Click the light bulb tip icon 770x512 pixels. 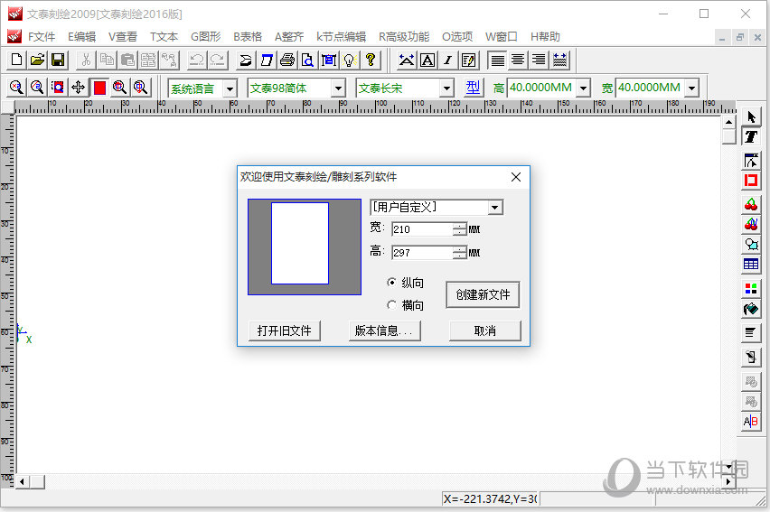pyautogui.click(x=349, y=60)
